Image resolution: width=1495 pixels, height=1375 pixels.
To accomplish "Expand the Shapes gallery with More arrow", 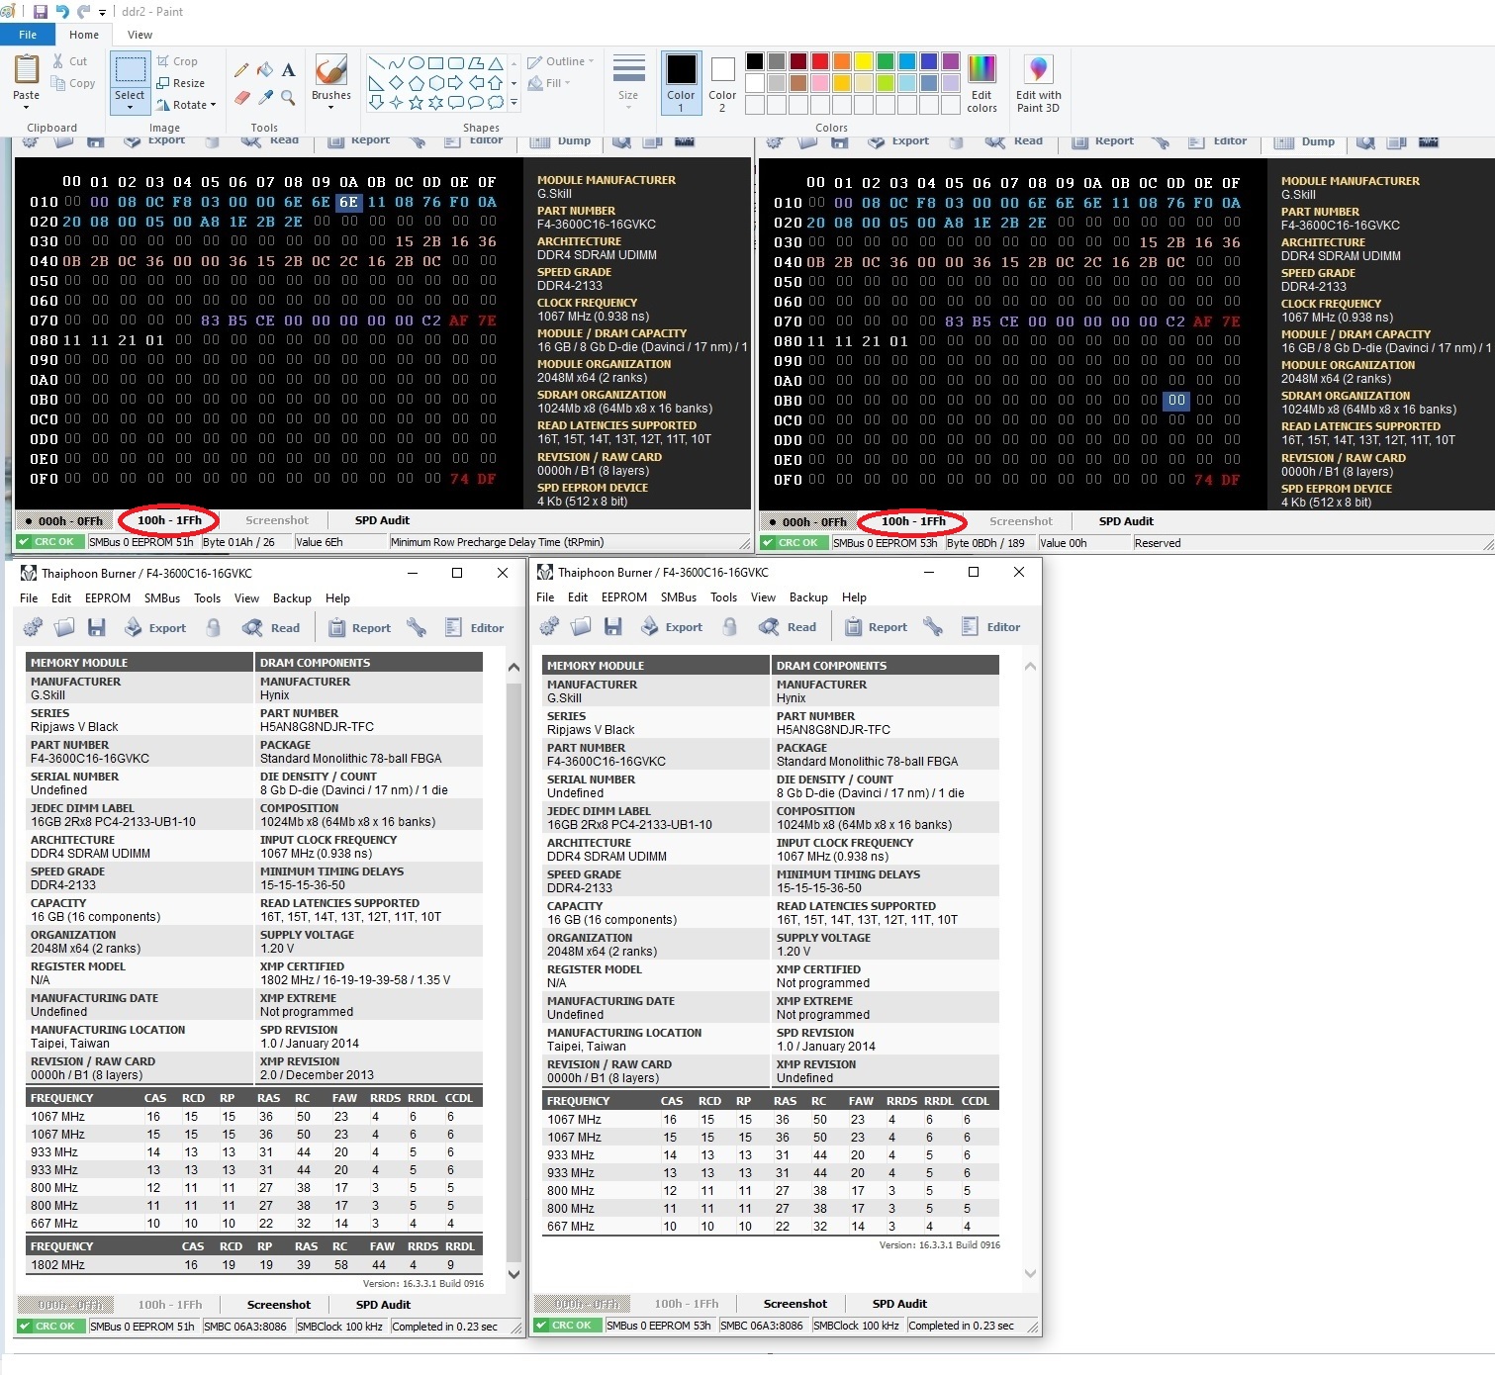I will [514, 102].
